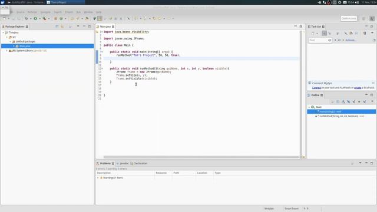This screenshot has width=377, height=212.
Task: Expand the JRE System Library node
Action: point(7,51)
